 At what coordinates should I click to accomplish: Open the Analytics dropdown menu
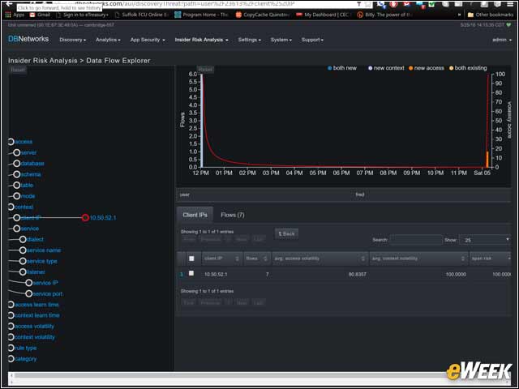coord(108,40)
